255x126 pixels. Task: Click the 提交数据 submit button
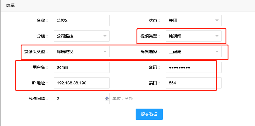[x=149, y=114]
